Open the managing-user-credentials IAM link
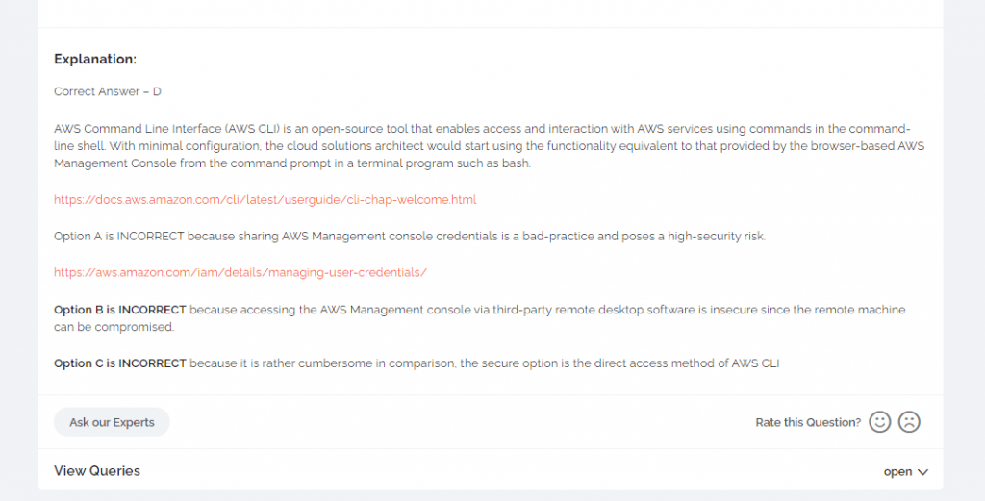The height and width of the screenshot is (501, 985). (240, 272)
